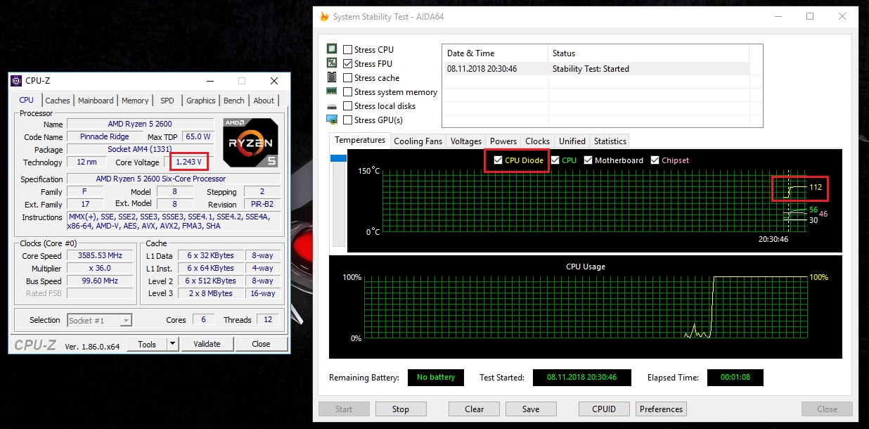Open CPUID panel button
This screenshot has height=429, width=869.
(604, 409)
